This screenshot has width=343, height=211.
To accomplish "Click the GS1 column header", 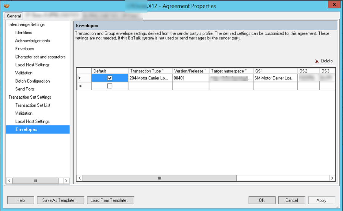I will 275,71.
